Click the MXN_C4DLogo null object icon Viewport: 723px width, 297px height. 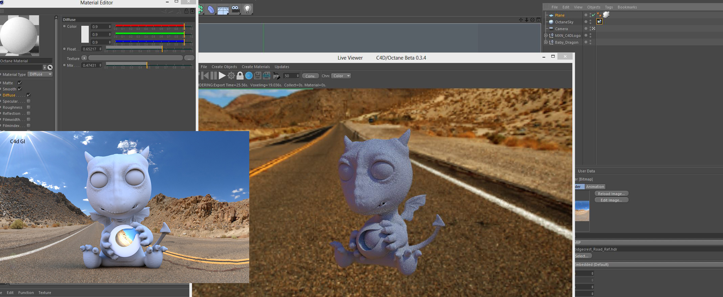[x=551, y=35]
